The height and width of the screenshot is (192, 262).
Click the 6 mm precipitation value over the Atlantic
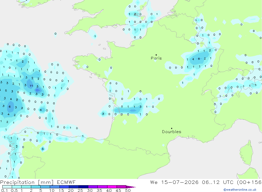coord(10,107)
